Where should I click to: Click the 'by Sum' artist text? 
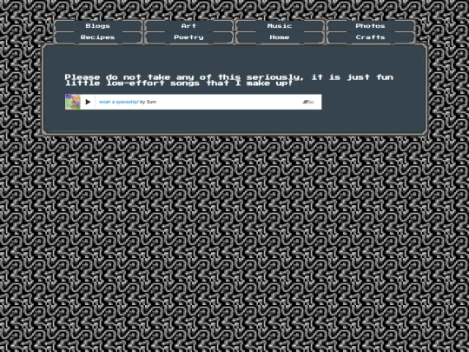148,102
